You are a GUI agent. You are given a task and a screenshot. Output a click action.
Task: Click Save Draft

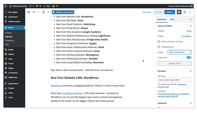point(147,12)
